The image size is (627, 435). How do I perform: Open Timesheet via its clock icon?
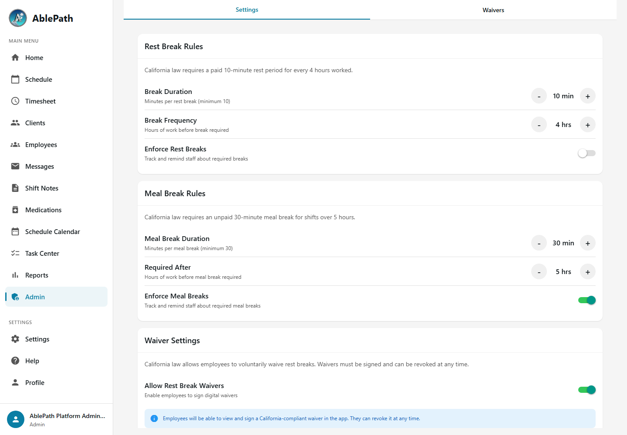pyautogui.click(x=15, y=101)
